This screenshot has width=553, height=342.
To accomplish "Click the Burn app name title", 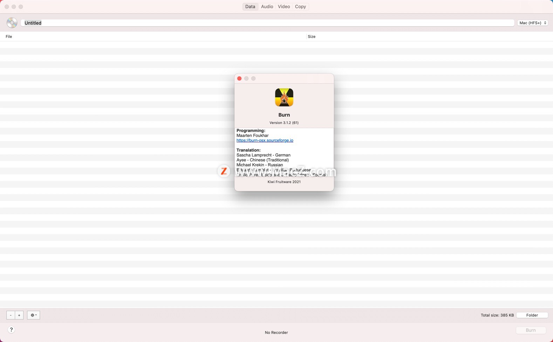I will pos(284,115).
